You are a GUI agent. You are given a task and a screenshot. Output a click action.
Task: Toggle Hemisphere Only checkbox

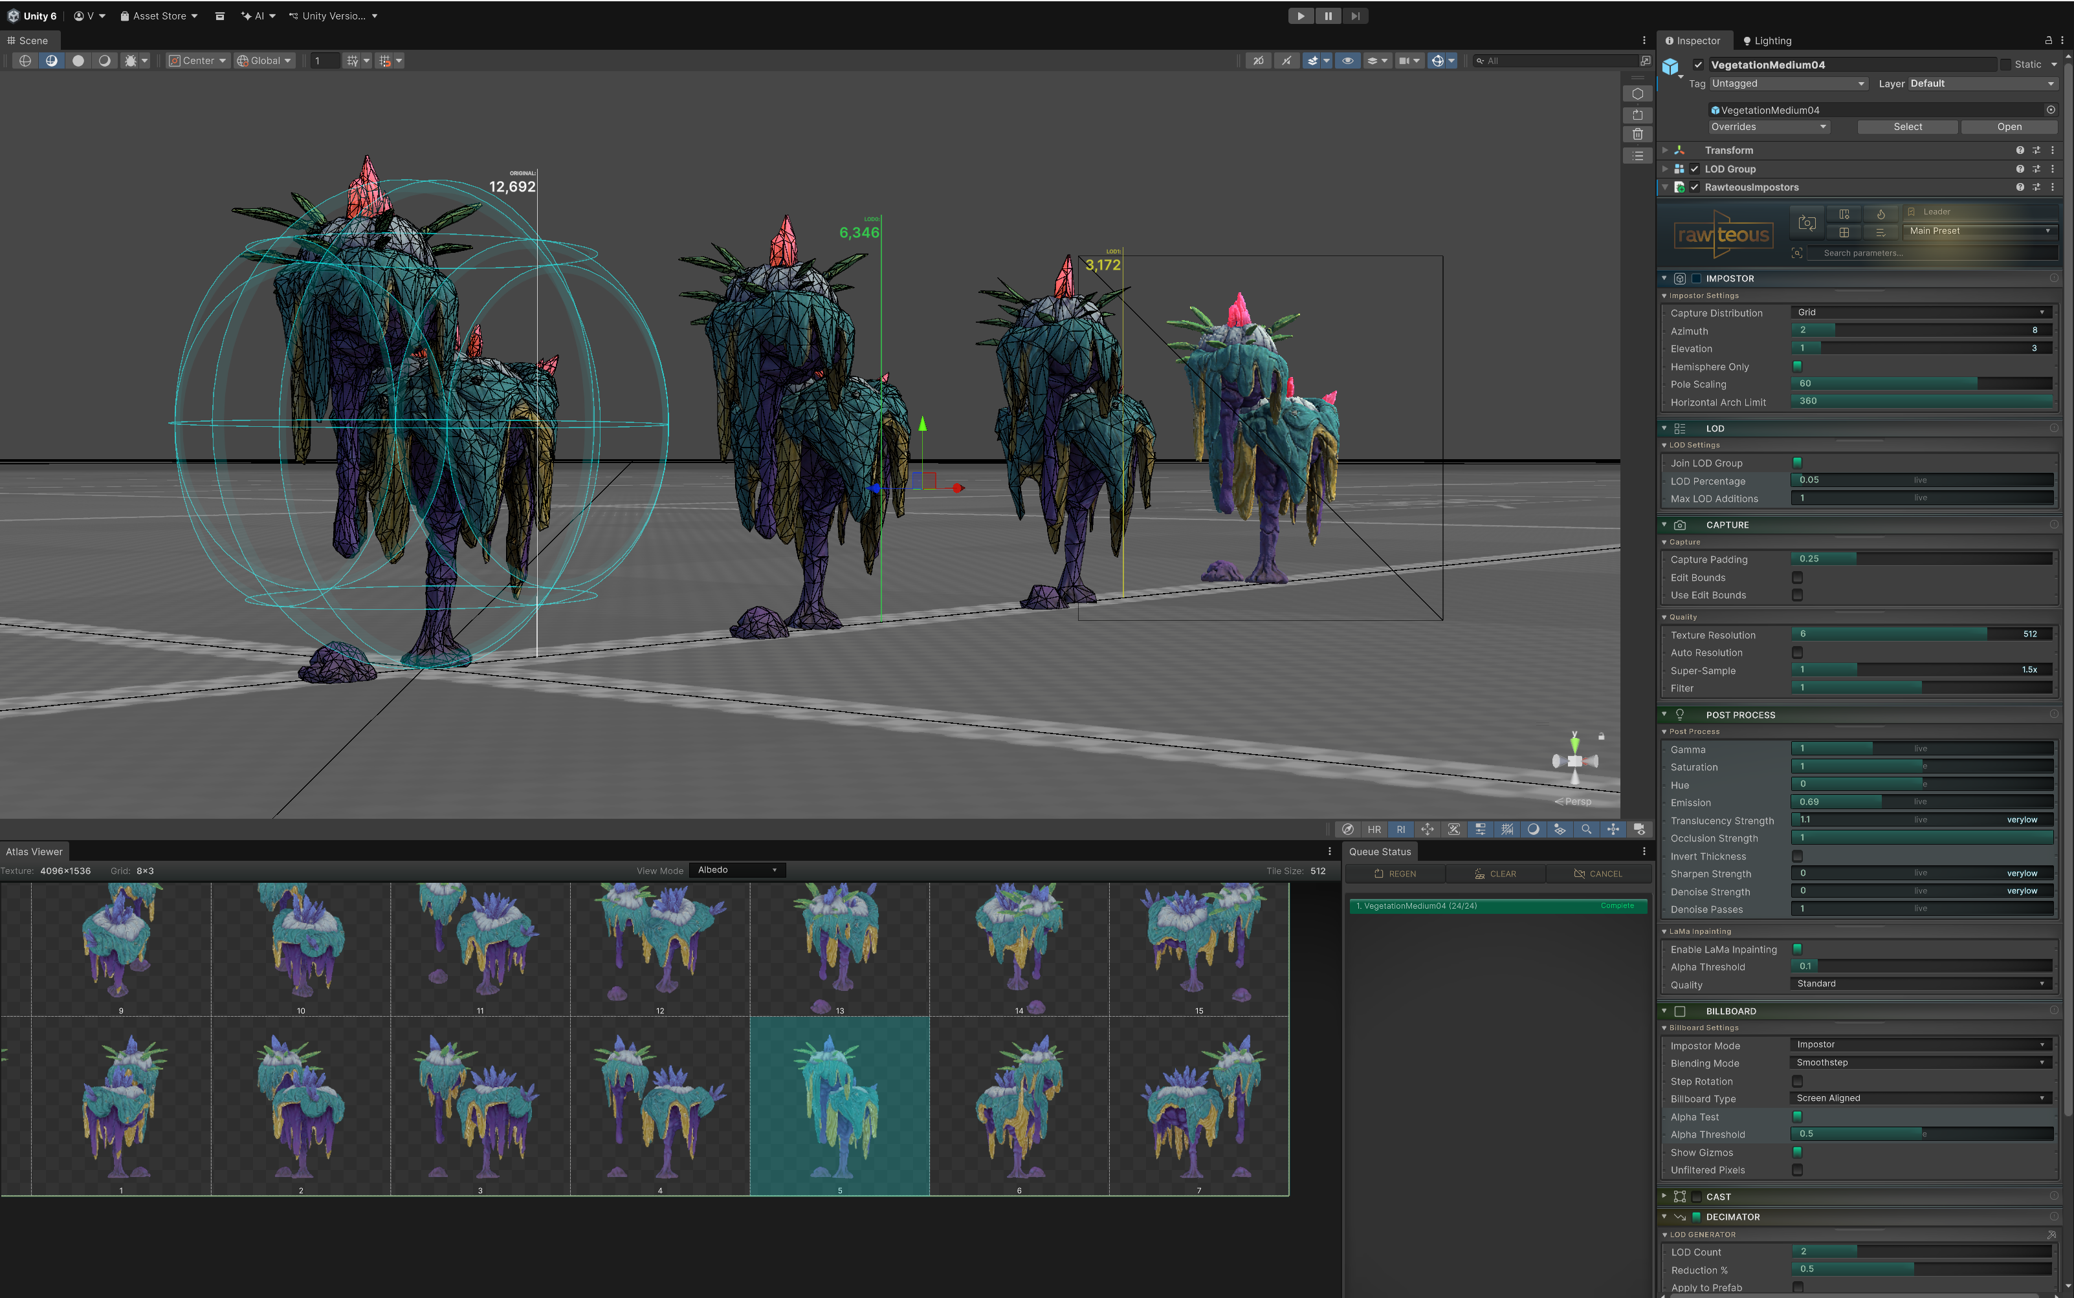1796,367
